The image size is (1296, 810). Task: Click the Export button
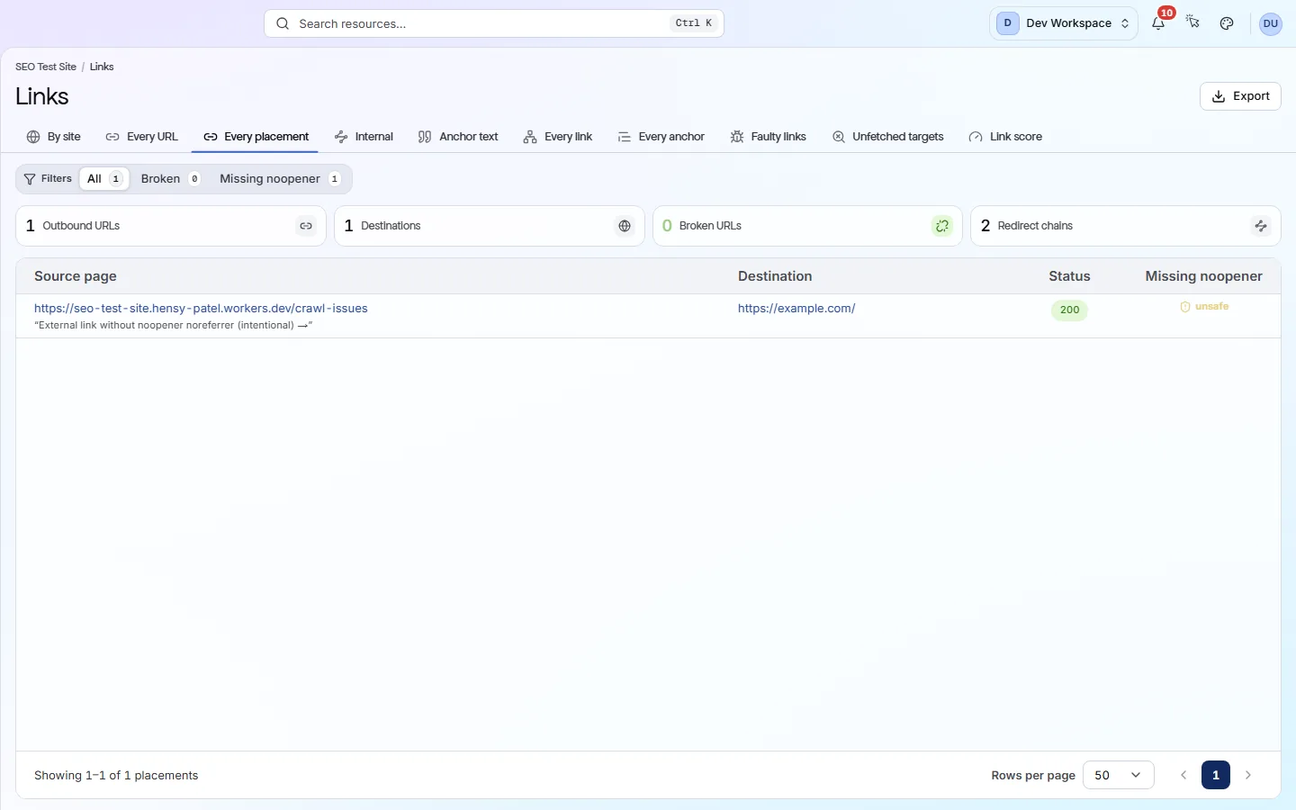[1240, 96]
